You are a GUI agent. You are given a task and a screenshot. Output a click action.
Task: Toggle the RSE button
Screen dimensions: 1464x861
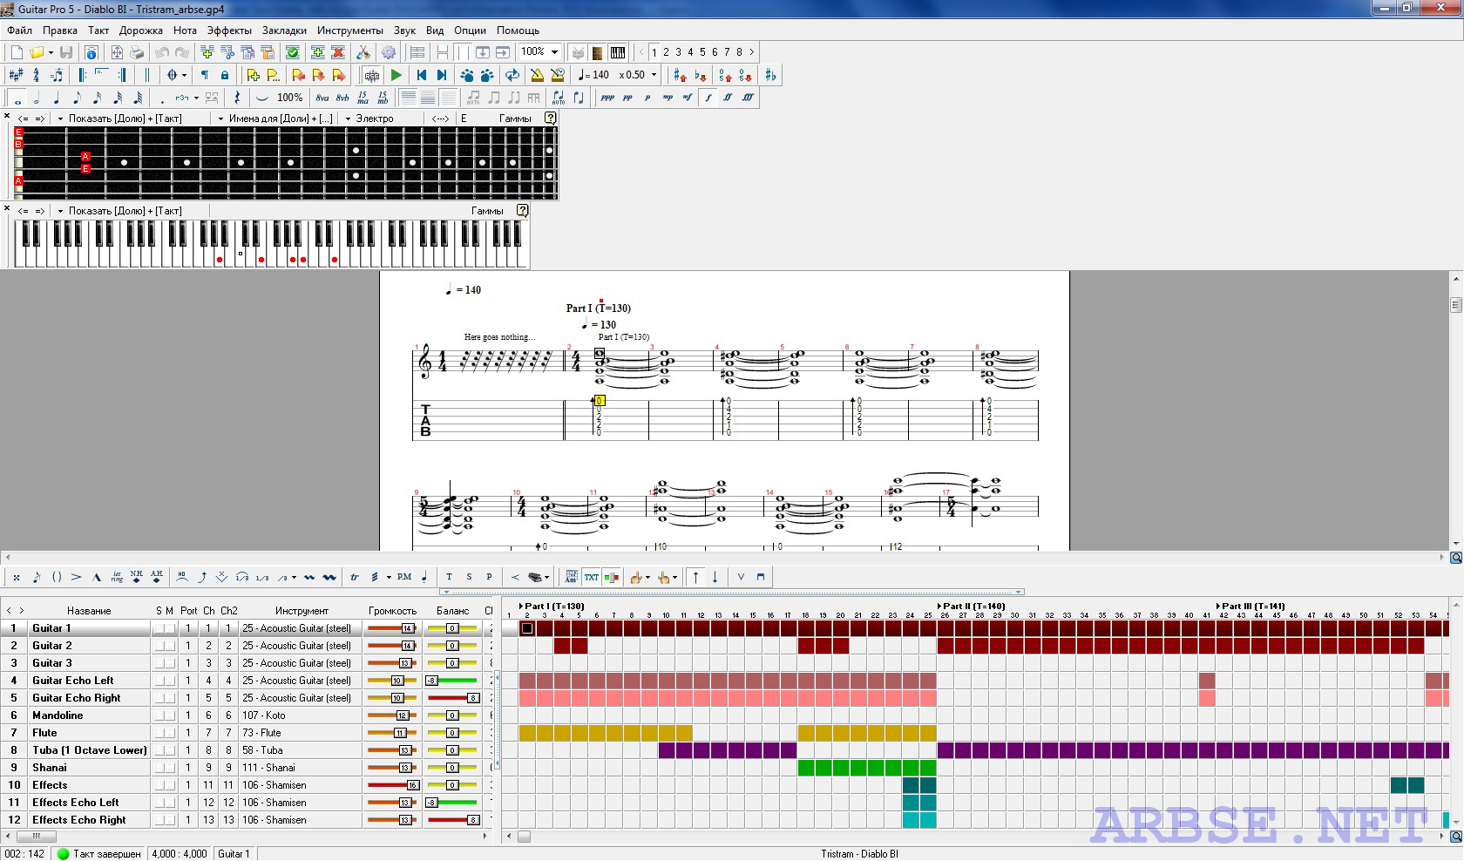coord(372,75)
